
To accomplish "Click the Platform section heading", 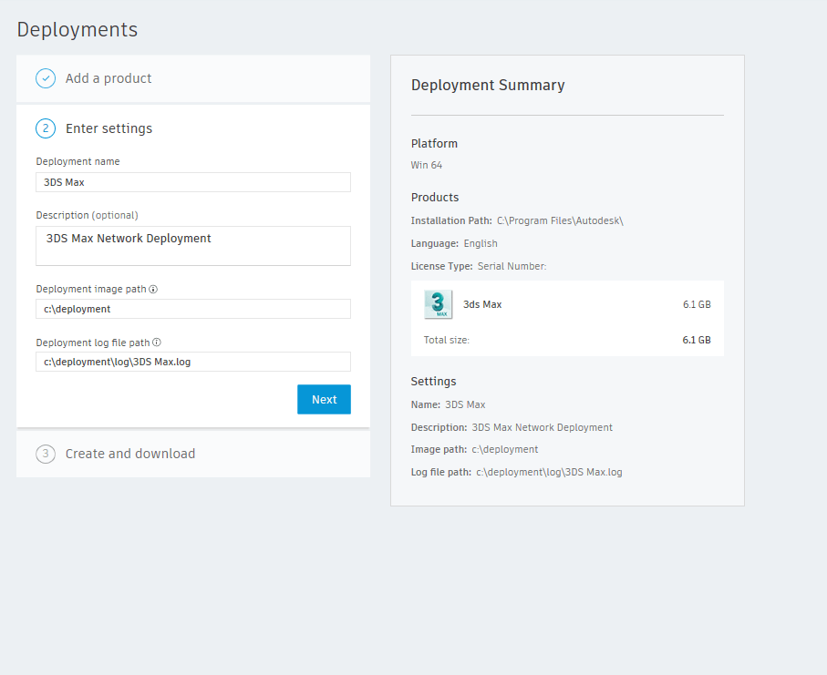I will tap(434, 144).
